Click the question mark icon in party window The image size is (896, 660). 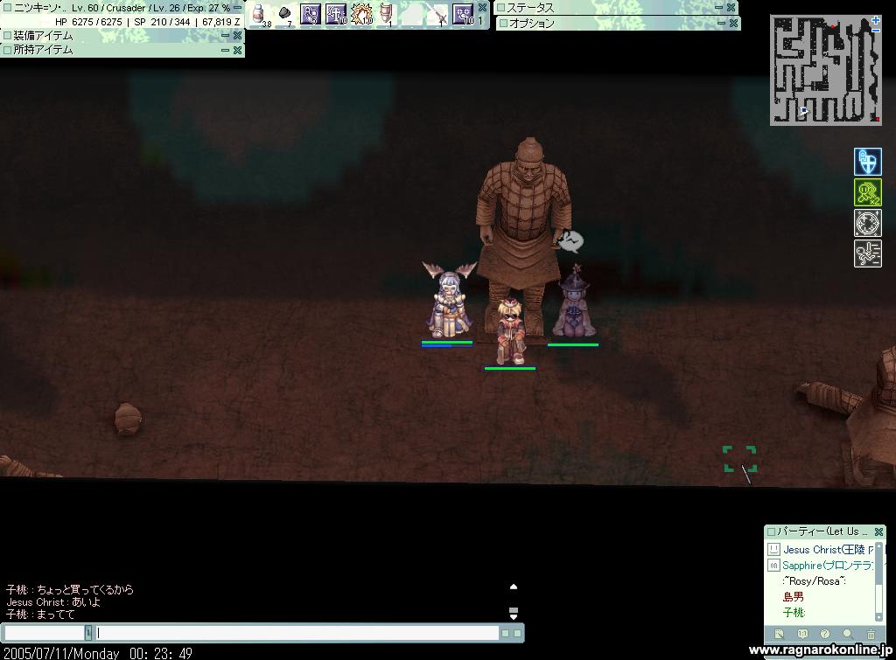[824, 634]
